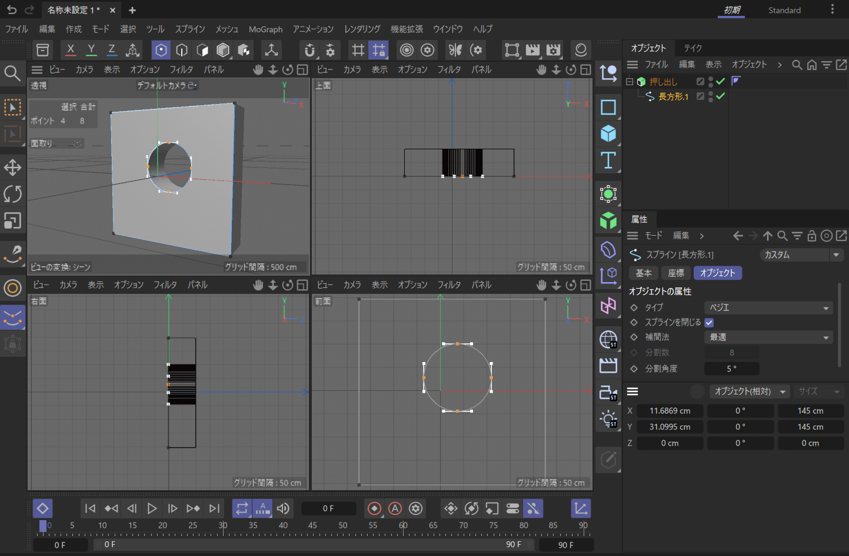Click the Rectangle spline tool icon
The height and width of the screenshot is (556, 849).
click(608, 108)
